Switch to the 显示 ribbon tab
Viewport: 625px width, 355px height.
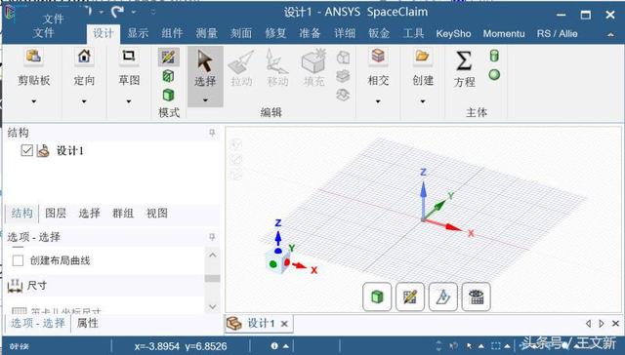point(138,33)
